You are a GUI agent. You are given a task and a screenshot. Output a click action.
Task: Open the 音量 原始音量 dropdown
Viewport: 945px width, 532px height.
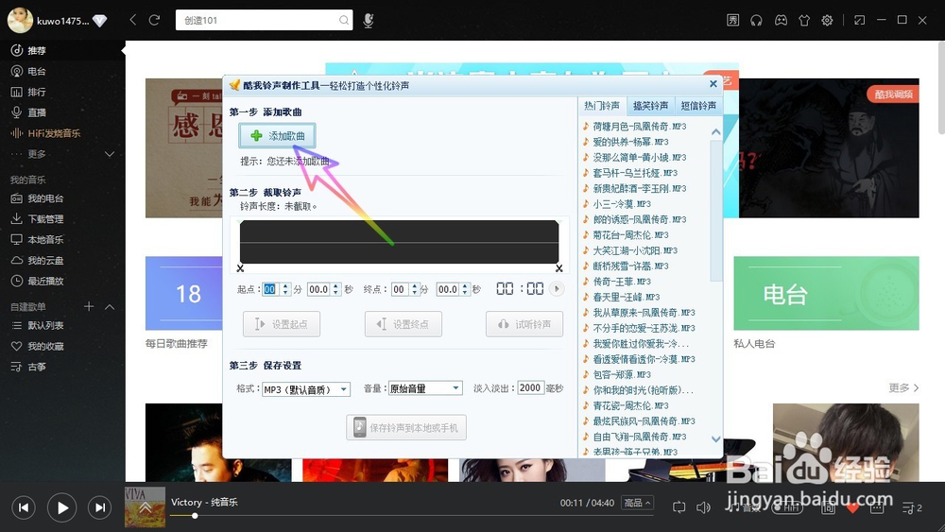click(x=425, y=388)
